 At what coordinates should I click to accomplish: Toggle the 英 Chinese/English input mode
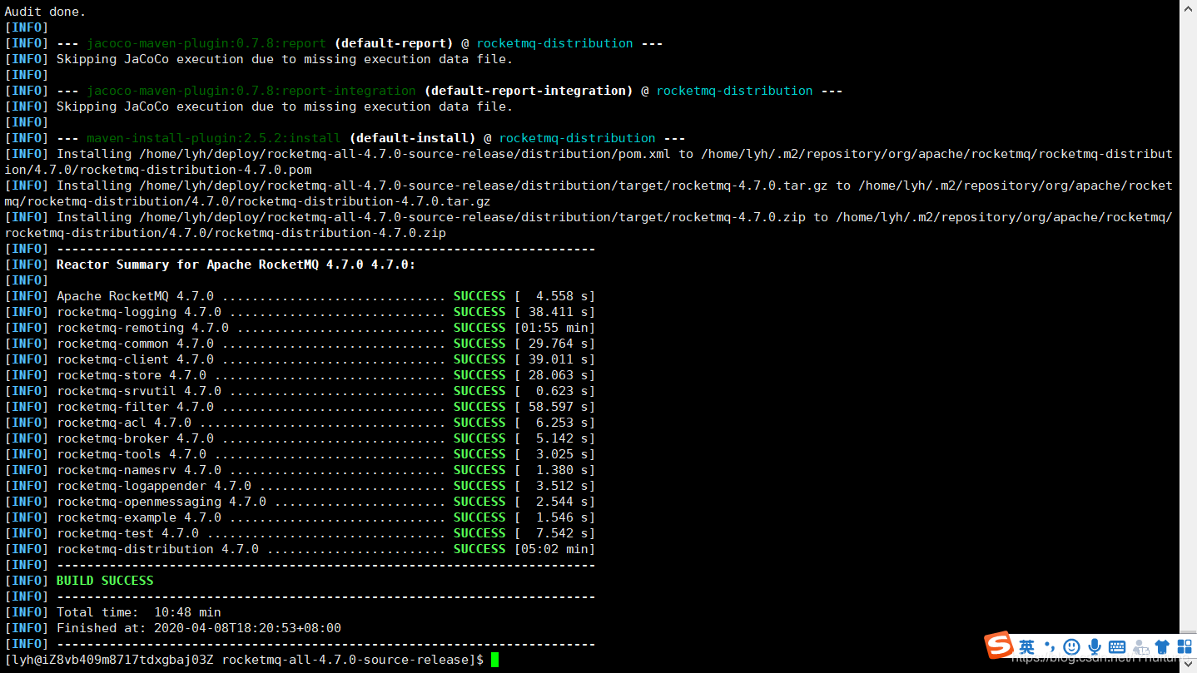[x=1027, y=646]
